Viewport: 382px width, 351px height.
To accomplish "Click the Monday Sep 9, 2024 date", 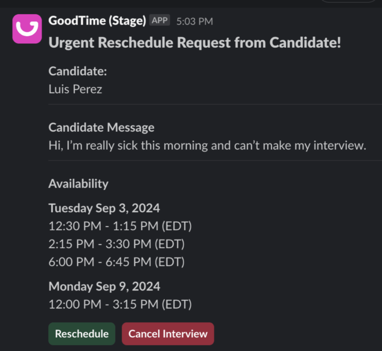I will click(104, 287).
